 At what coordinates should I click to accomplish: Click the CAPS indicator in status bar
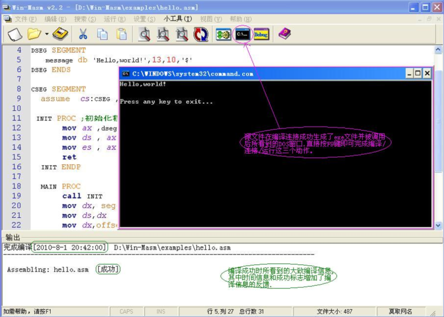tap(127, 311)
